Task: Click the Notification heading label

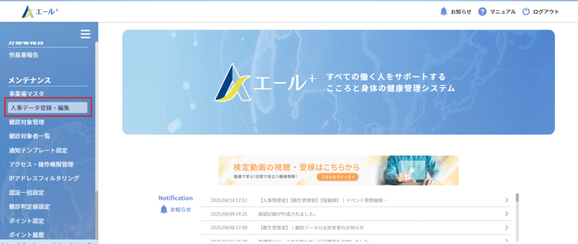Action: coord(176,198)
